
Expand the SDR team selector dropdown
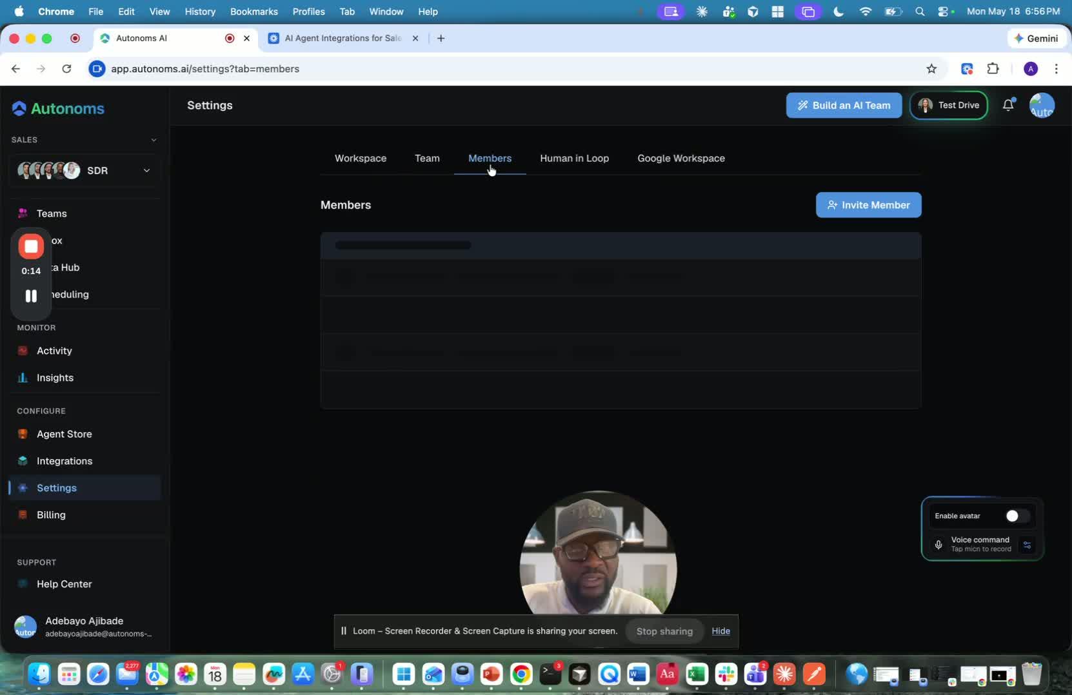point(84,170)
